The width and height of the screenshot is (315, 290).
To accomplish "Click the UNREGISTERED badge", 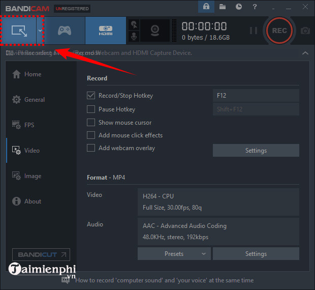I will [x=72, y=9].
